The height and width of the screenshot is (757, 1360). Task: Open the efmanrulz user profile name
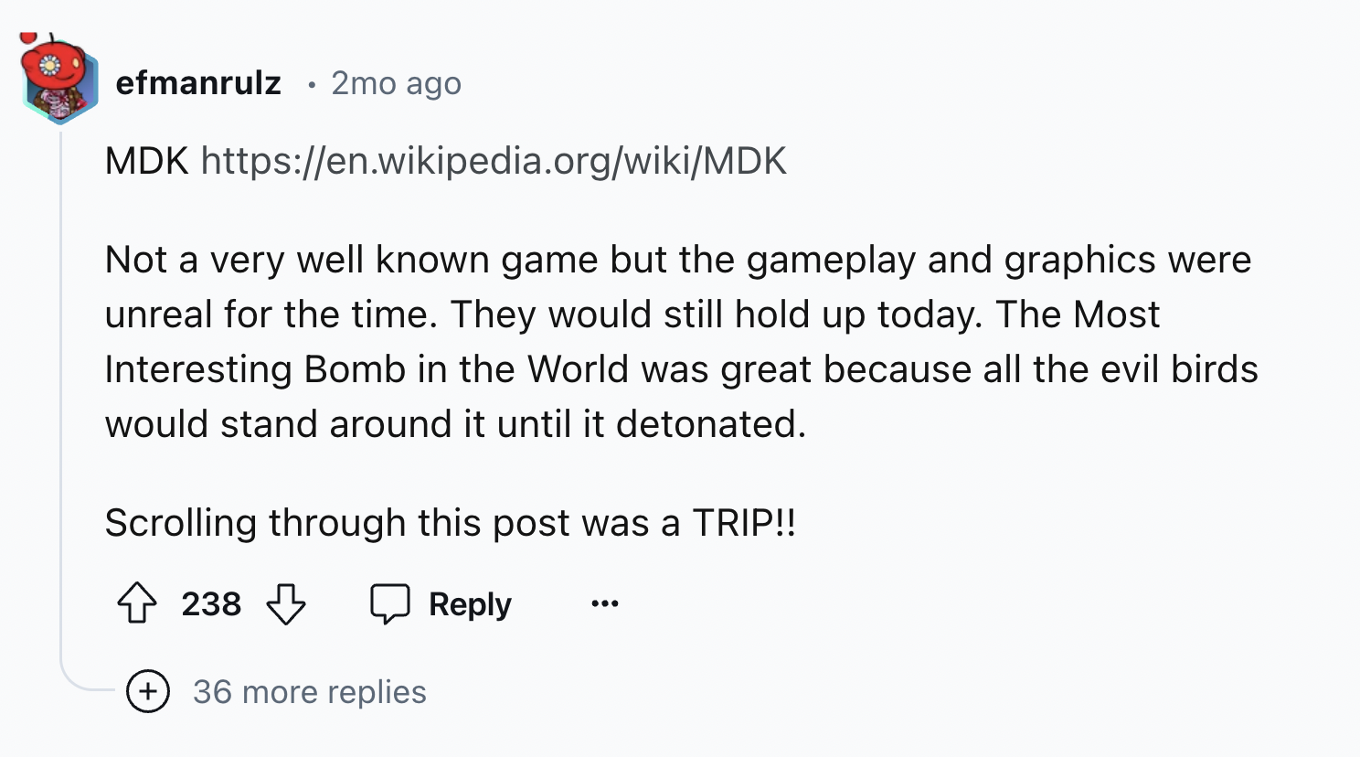[198, 83]
